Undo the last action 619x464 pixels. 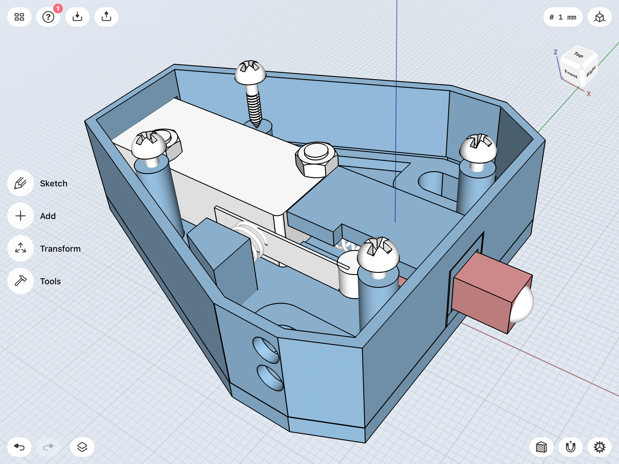(19, 447)
